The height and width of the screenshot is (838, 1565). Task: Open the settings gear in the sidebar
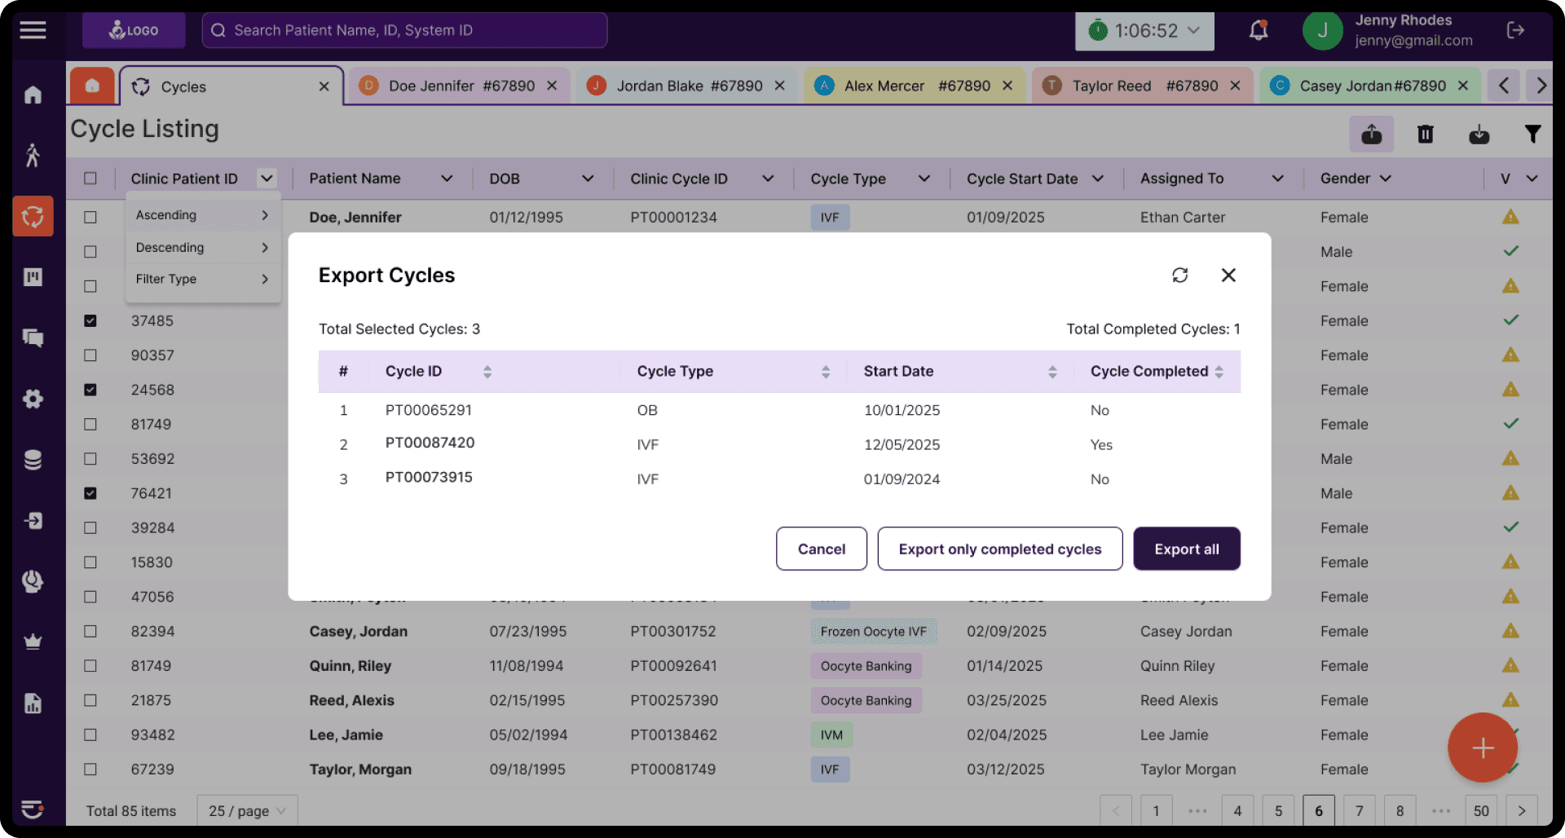[33, 399]
